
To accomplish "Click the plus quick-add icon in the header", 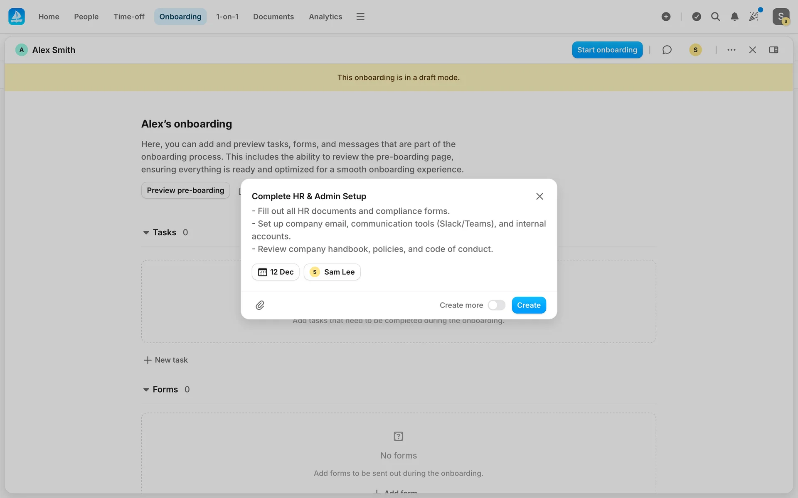I will (x=666, y=17).
